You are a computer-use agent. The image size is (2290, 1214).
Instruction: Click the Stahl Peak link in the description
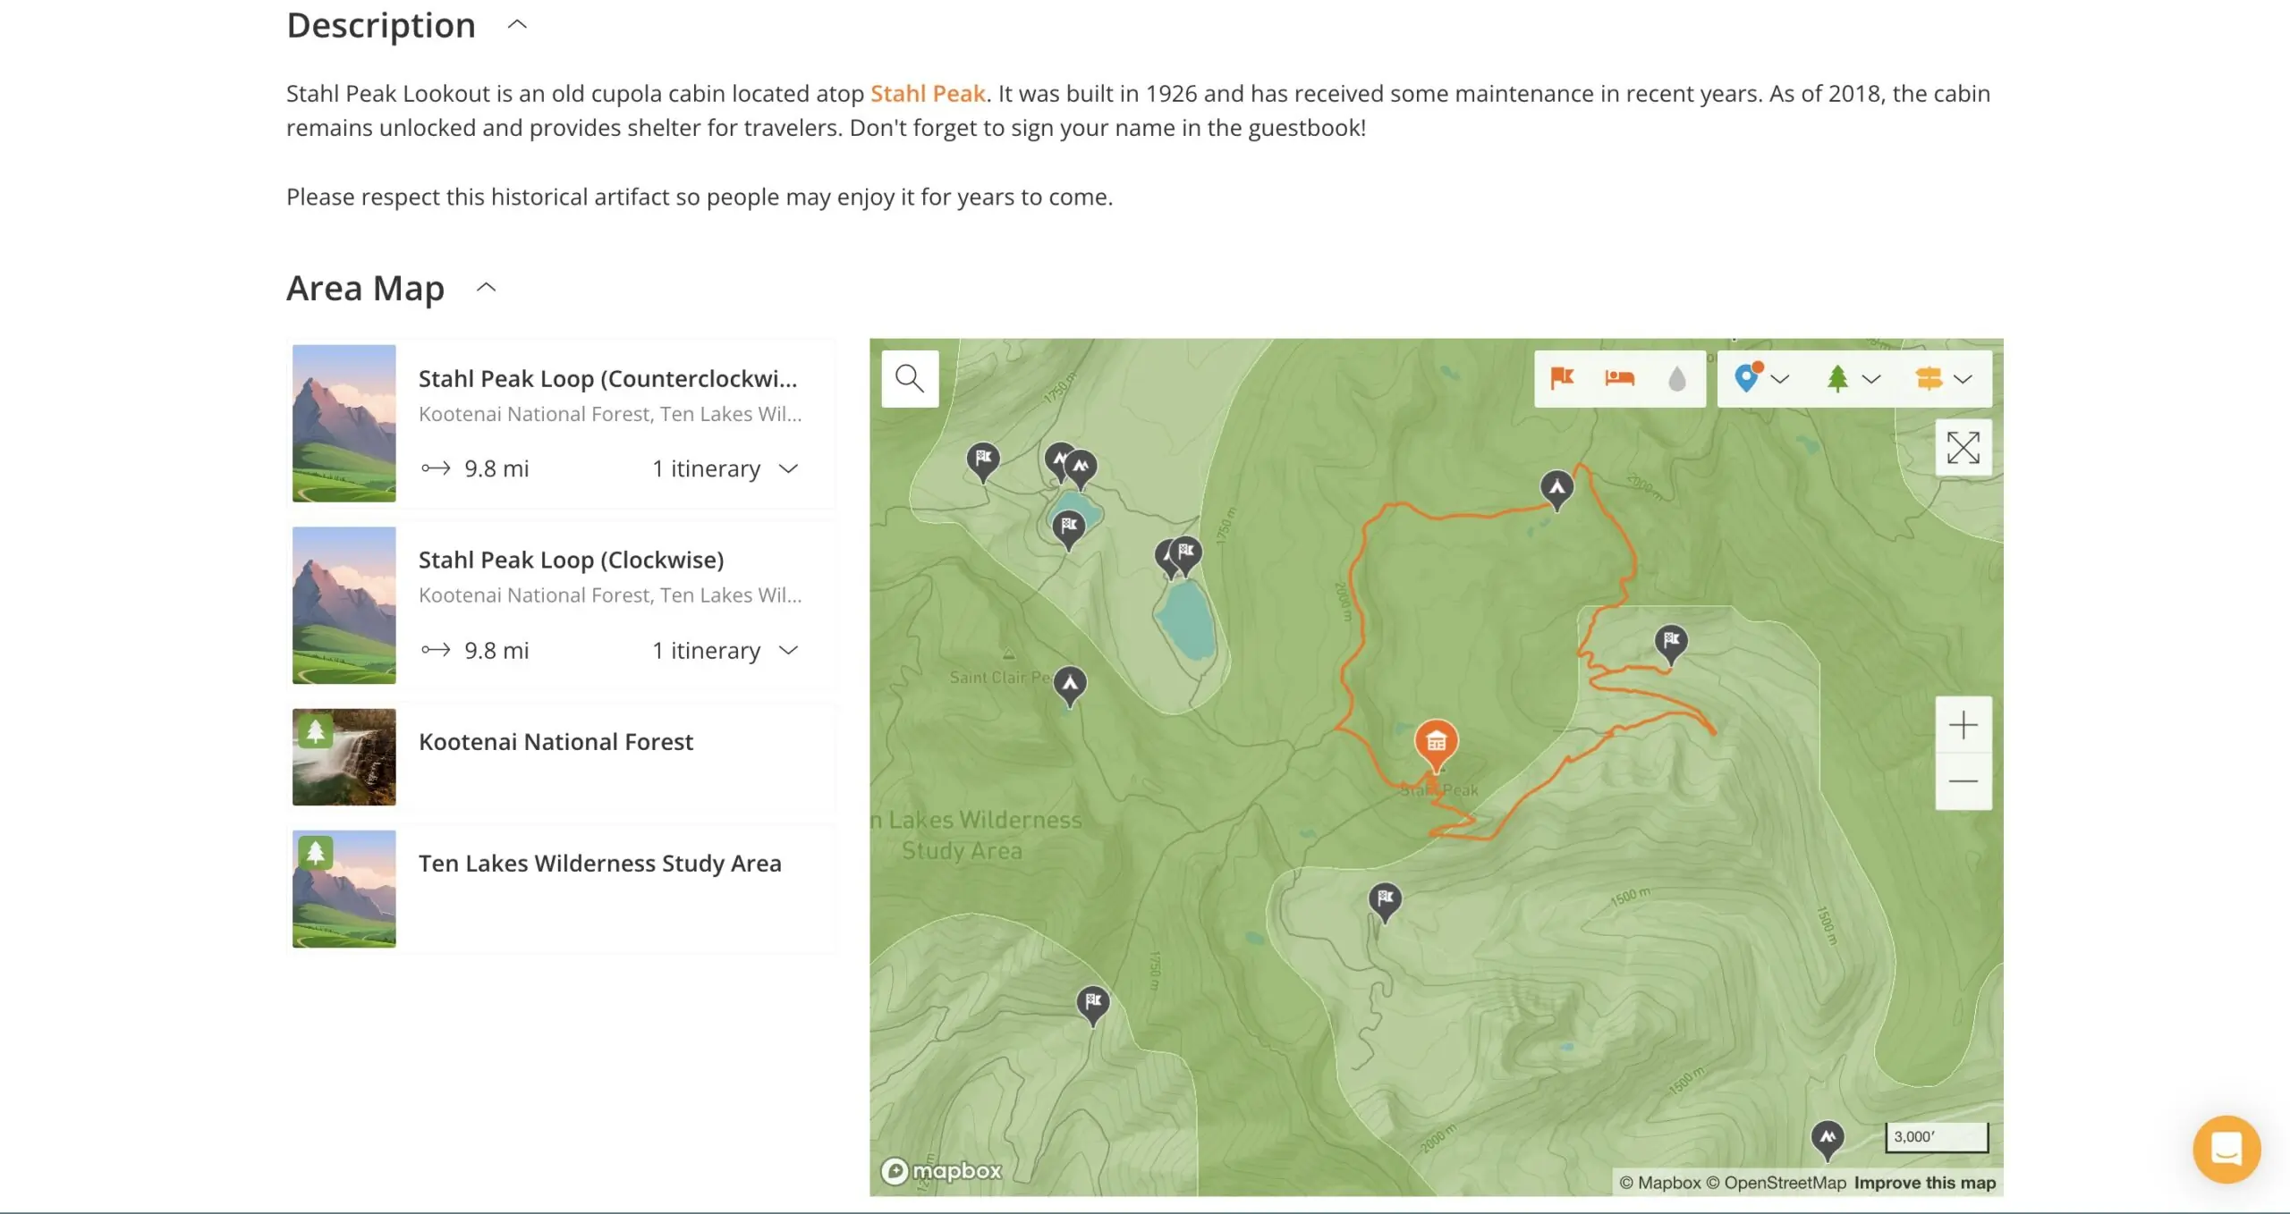click(929, 93)
